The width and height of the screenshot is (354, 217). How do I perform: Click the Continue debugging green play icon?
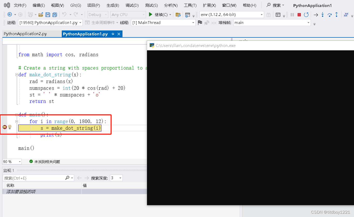point(151,14)
